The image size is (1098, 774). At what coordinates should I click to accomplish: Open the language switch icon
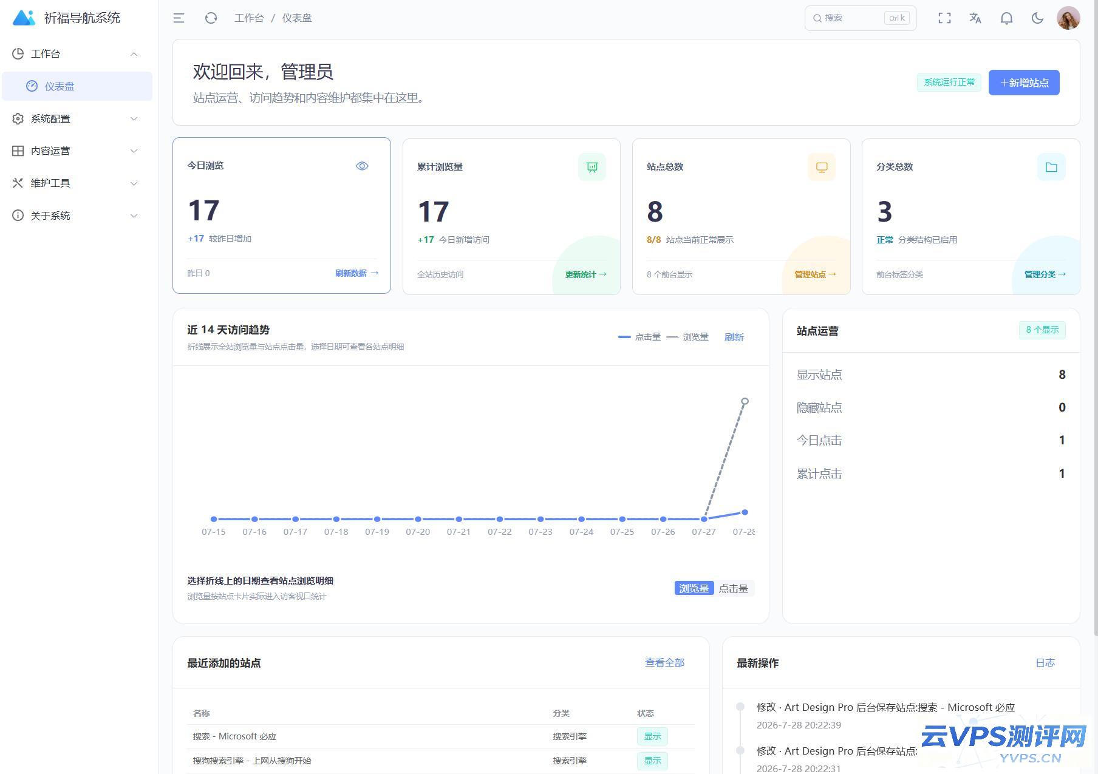[975, 18]
